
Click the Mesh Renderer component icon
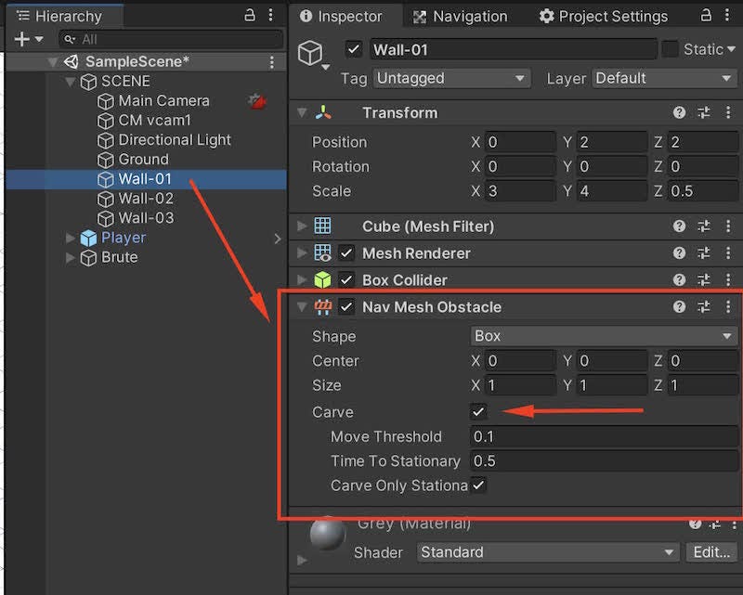(324, 252)
